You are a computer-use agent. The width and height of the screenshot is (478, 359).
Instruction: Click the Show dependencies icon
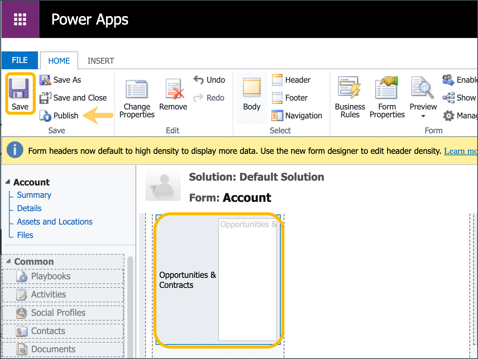[x=449, y=98]
